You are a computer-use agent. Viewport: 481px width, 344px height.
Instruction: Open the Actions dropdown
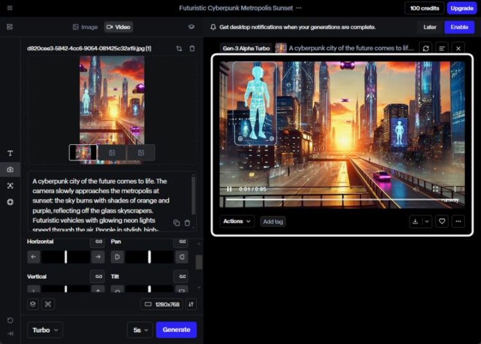coord(237,221)
